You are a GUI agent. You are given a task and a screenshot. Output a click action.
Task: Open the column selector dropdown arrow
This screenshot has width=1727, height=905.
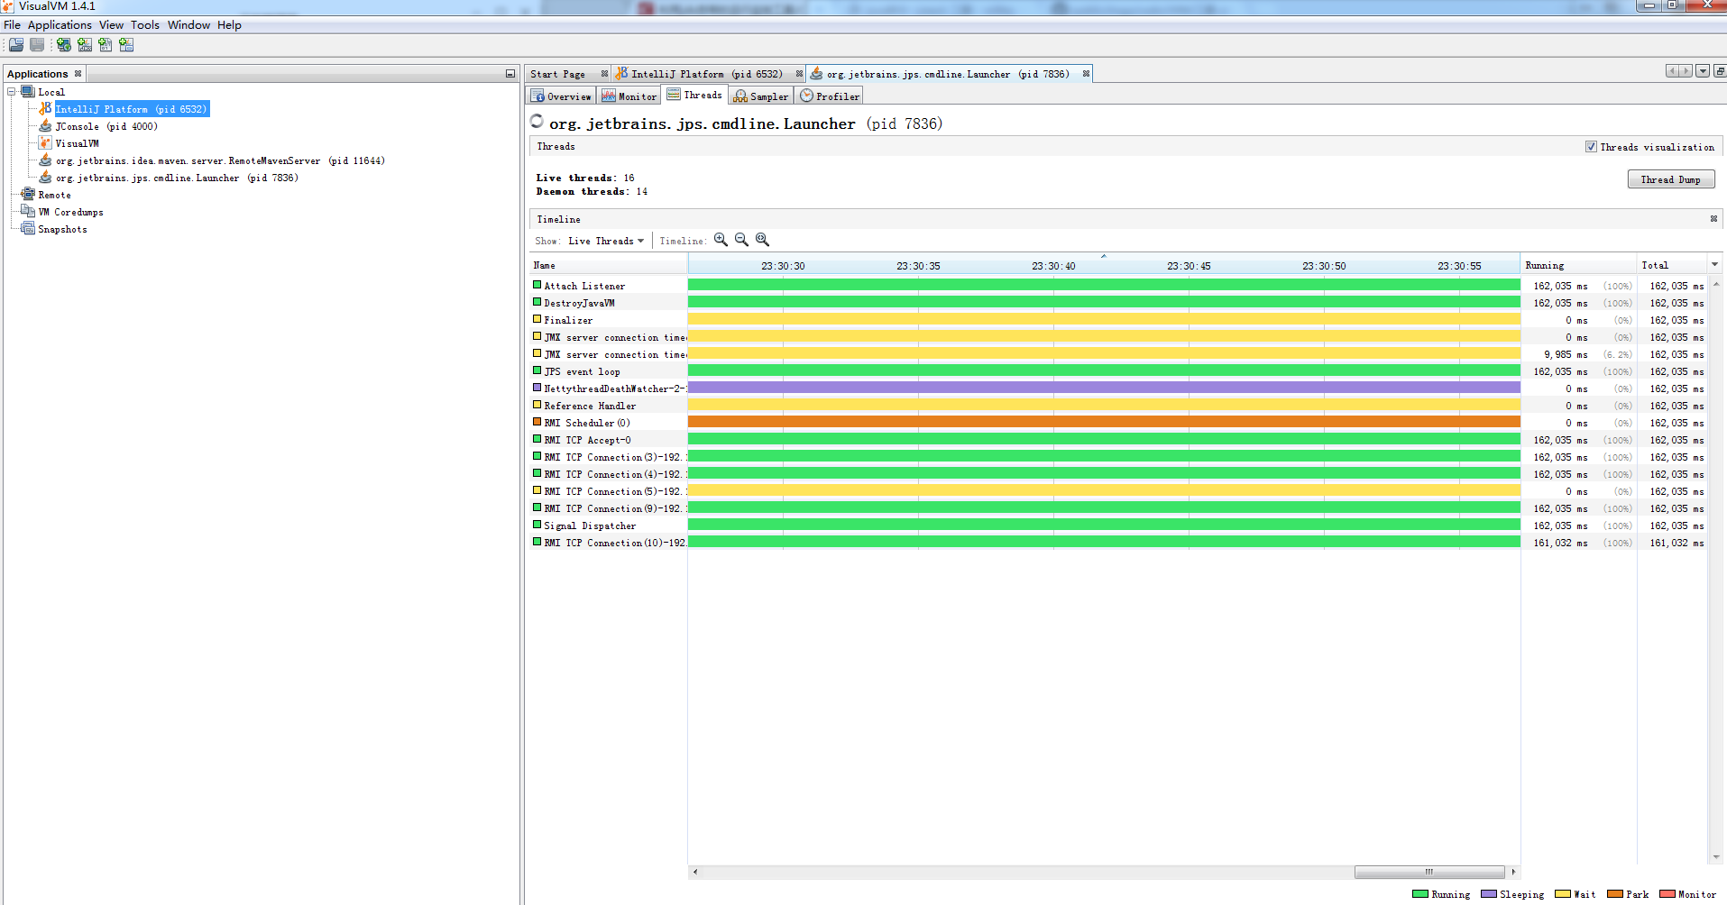[x=1714, y=265]
